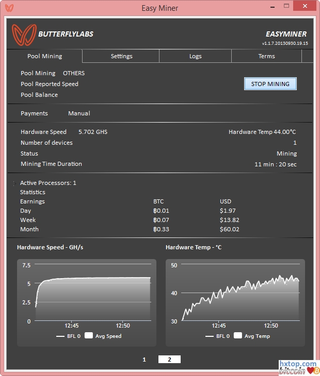Click the Easy Miner title bar icon
The width and height of the screenshot is (320, 376).
[x=9, y=8]
